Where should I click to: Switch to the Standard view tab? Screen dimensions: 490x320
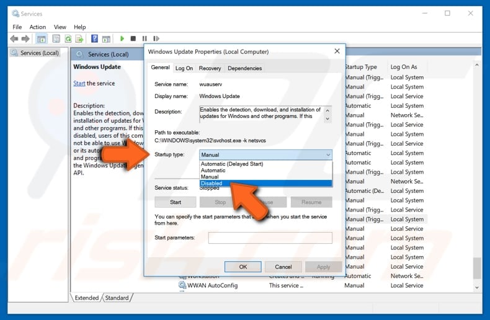(117, 298)
